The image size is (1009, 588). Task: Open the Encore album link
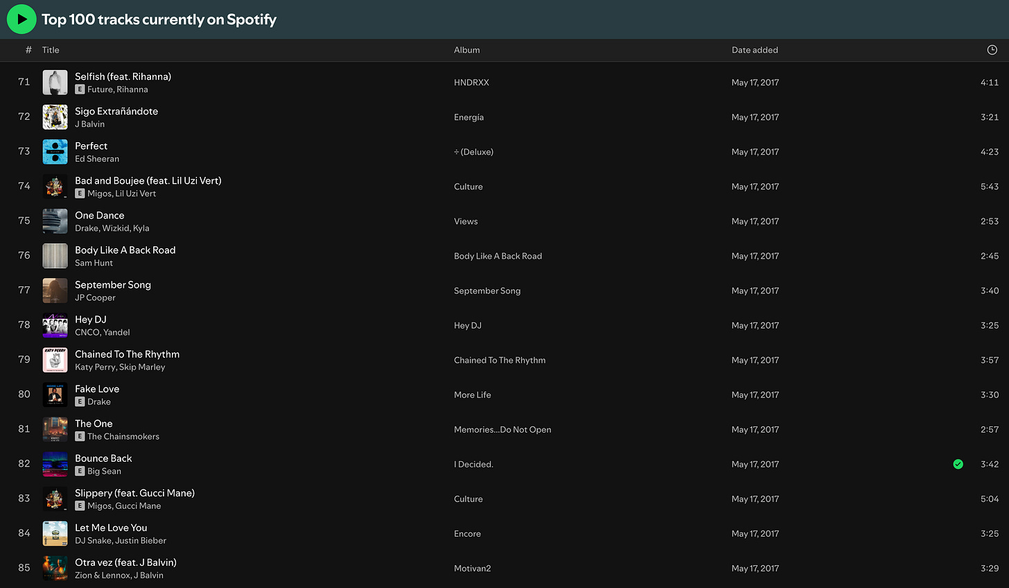tap(467, 533)
